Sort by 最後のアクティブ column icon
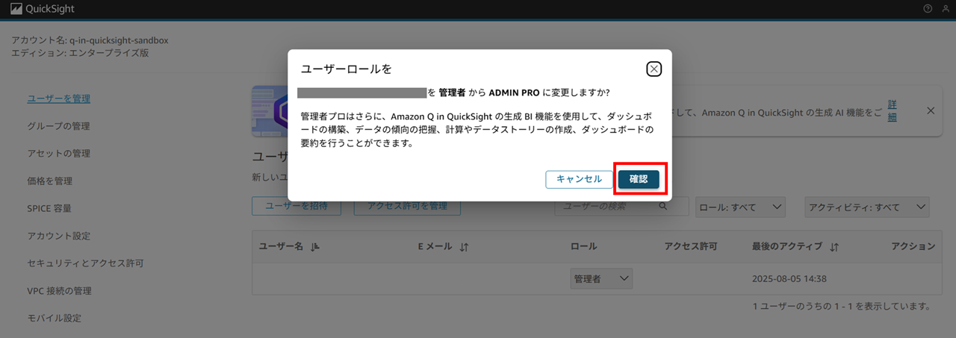Viewport: 956px width, 338px height. pos(834,247)
